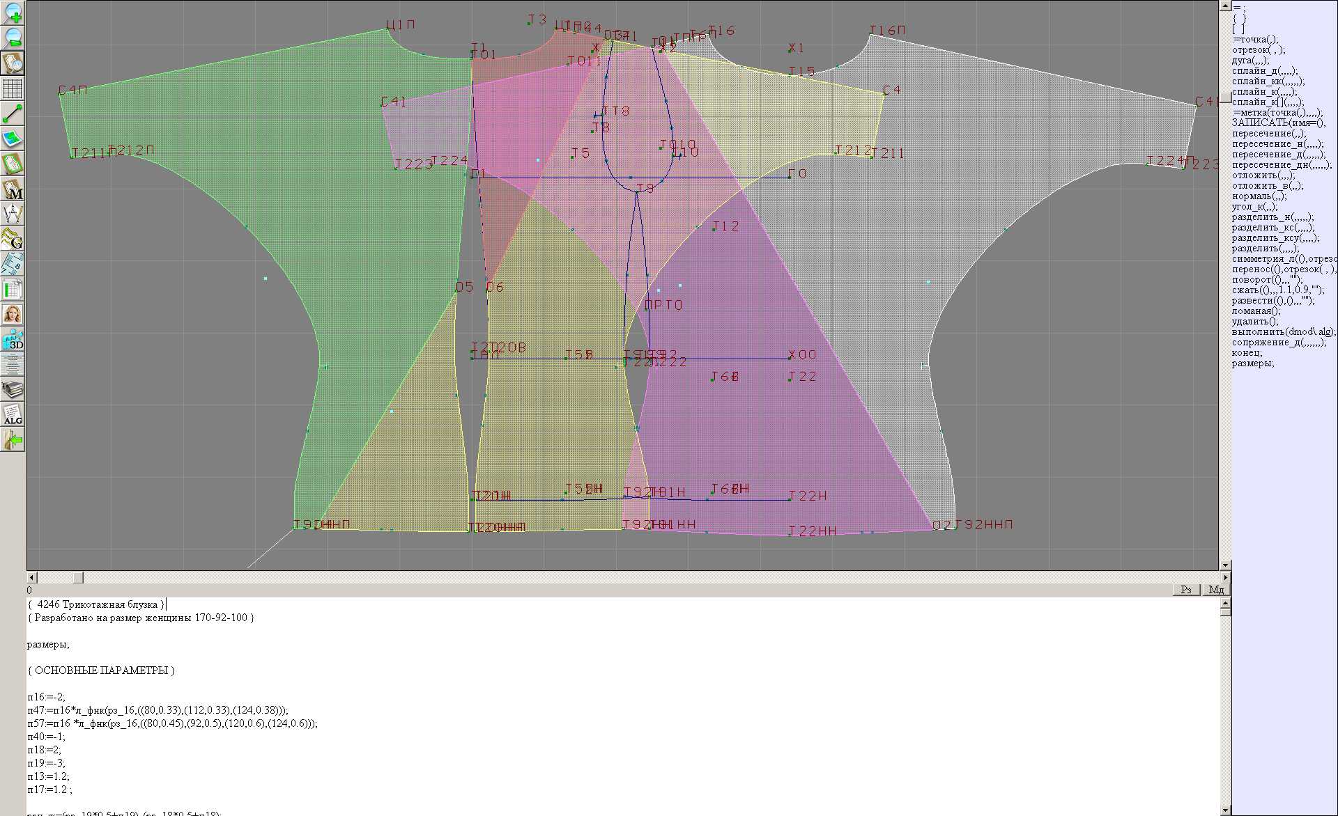This screenshot has height=816, width=1338.
Task: Open the ALG algorithm document icon
Action: 13,414
